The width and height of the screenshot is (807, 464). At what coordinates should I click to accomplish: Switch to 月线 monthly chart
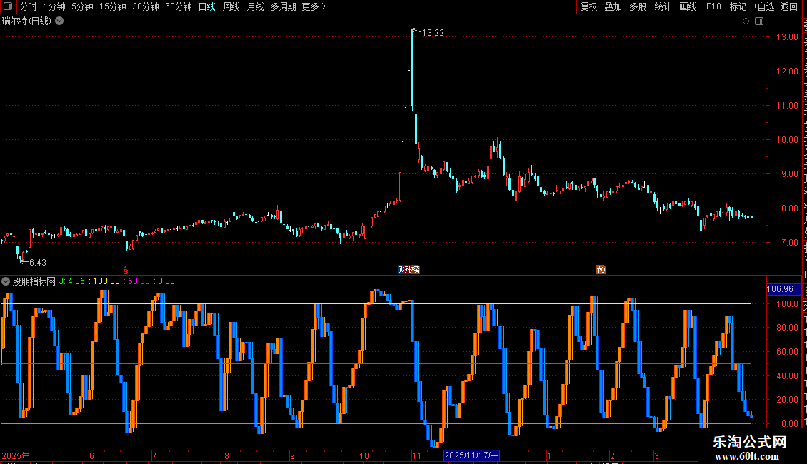click(255, 6)
